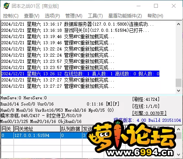
Task: Click the [F] indicator
Action: pos(116,104)
